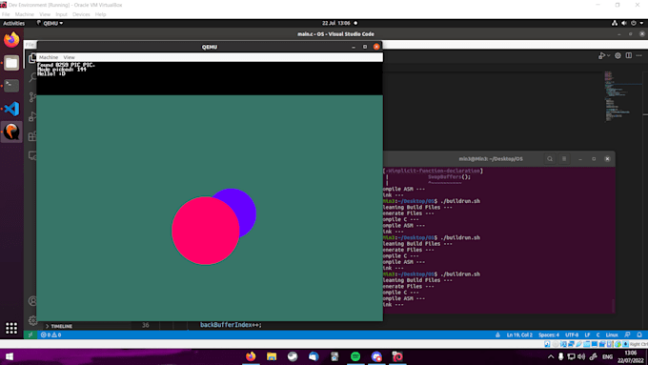Open VS Code notifications bell
The height and width of the screenshot is (365, 648).
(x=639, y=335)
